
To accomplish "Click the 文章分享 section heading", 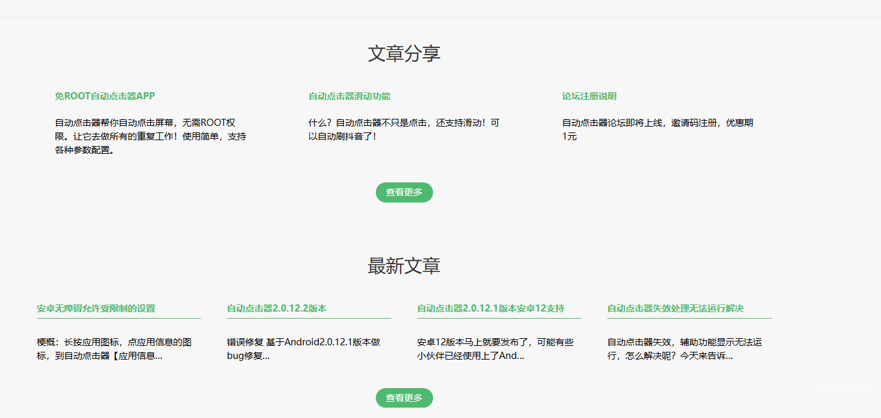I will [404, 53].
